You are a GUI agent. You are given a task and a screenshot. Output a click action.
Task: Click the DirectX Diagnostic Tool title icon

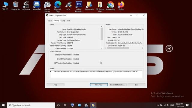click(47, 15)
